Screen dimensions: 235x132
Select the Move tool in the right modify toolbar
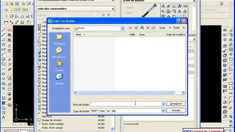[x=231, y=54]
